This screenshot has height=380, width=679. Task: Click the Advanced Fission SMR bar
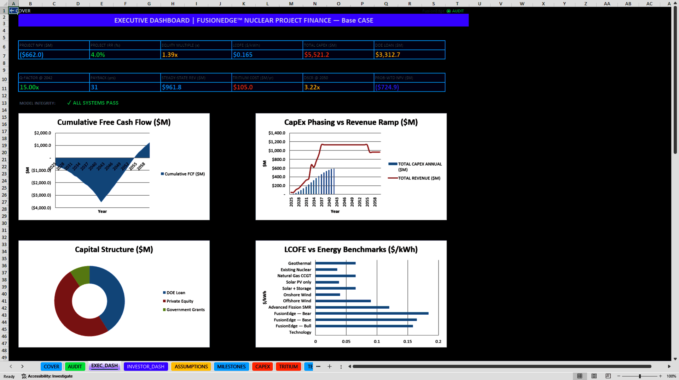pyautogui.click(x=352, y=307)
